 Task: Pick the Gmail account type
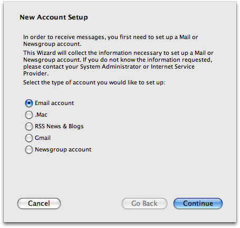coord(29,138)
